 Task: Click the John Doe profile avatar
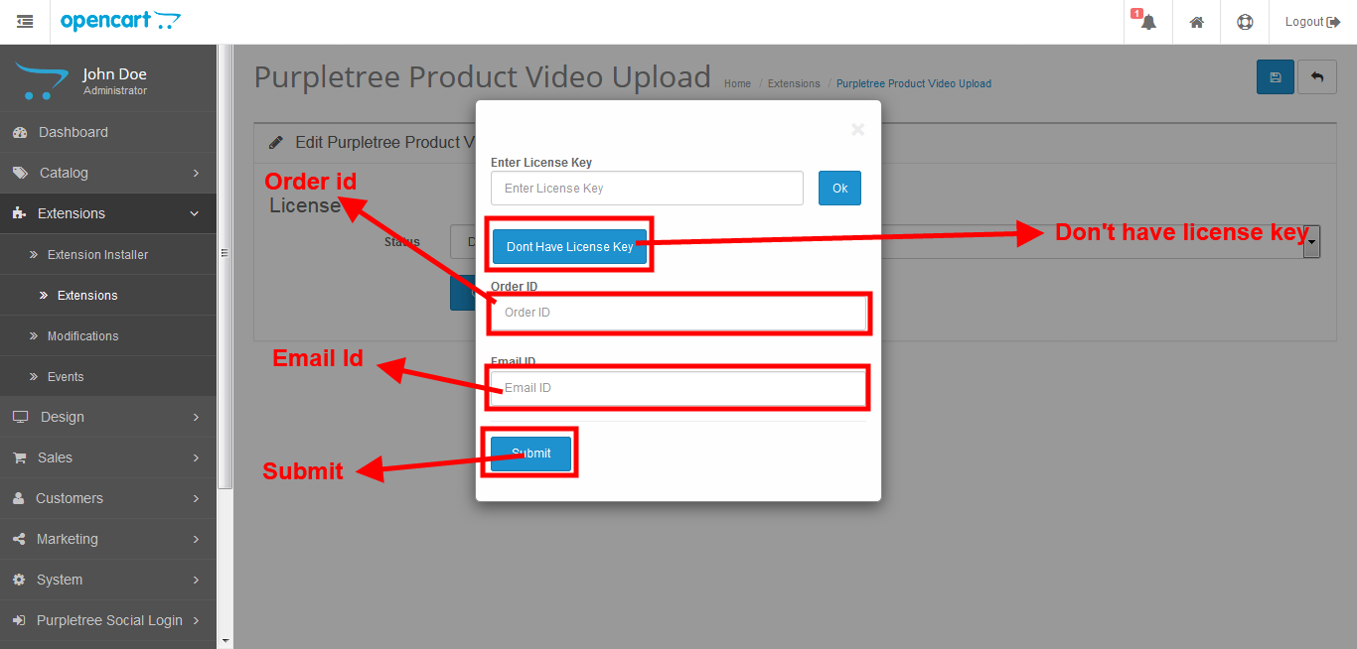point(40,80)
